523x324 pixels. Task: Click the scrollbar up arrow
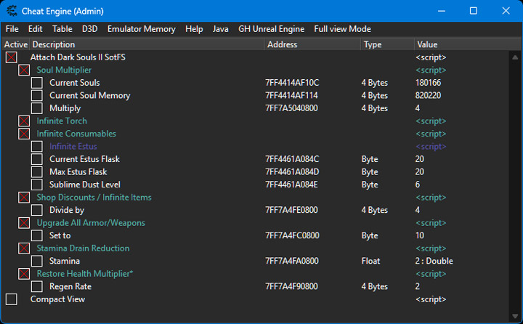click(x=515, y=57)
